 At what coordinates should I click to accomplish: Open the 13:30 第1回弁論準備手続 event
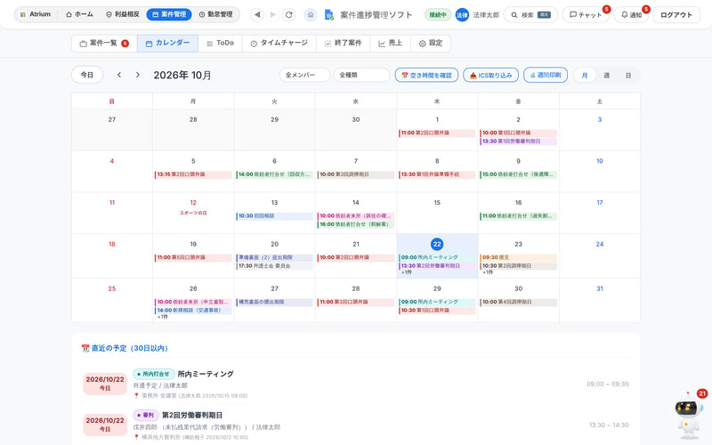pos(437,174)
